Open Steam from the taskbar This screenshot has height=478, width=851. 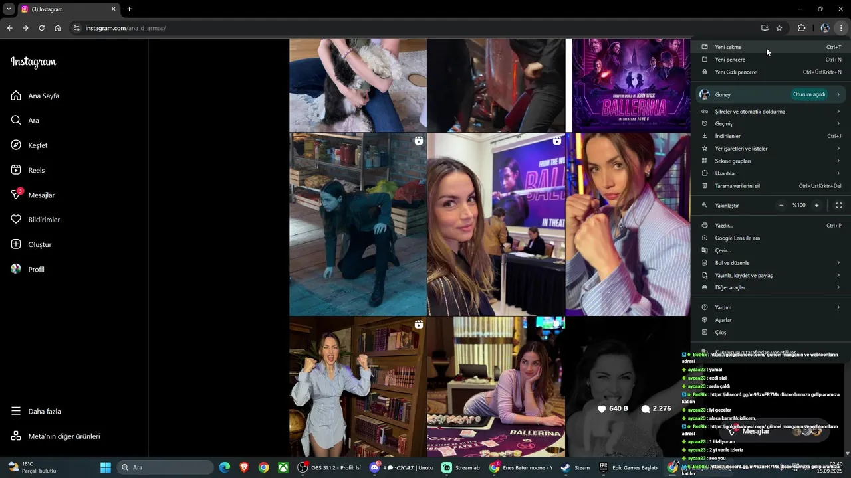click(575, 467)
